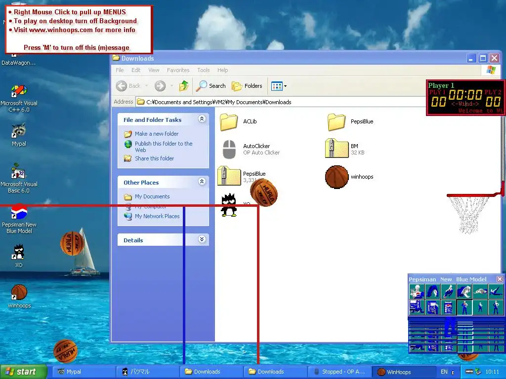Click the Address bar path field
The image size is (506, 379).
[x=281, y=102]
